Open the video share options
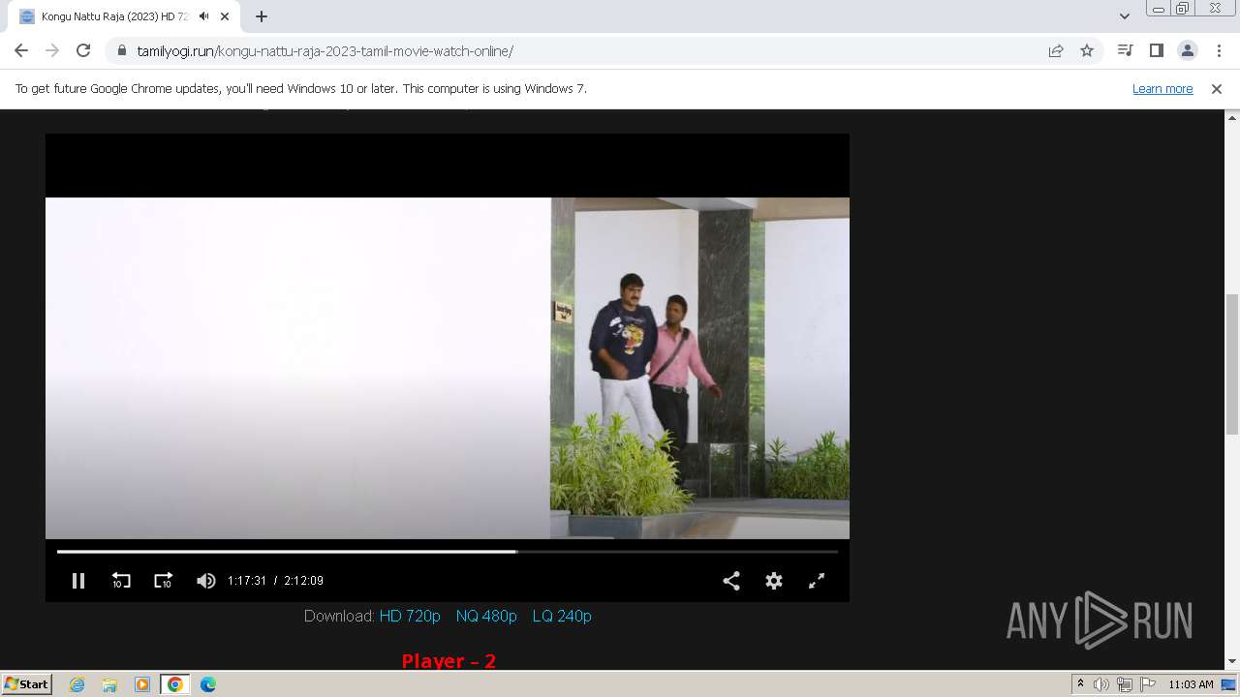The height and width of the screenshot is (697, 1240). coord(731,581)
